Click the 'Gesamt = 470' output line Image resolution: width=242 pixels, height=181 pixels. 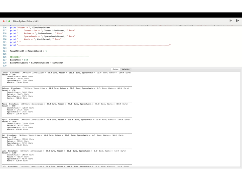click(9, 90)
